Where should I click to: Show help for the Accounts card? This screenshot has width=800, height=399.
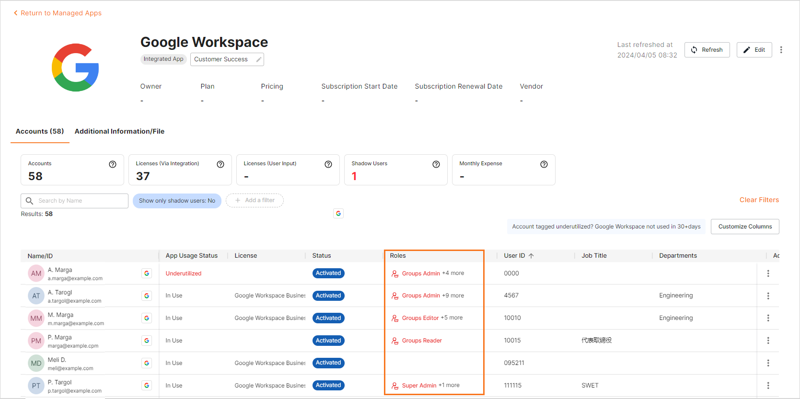pyautogui.click(x=113, y=164)
